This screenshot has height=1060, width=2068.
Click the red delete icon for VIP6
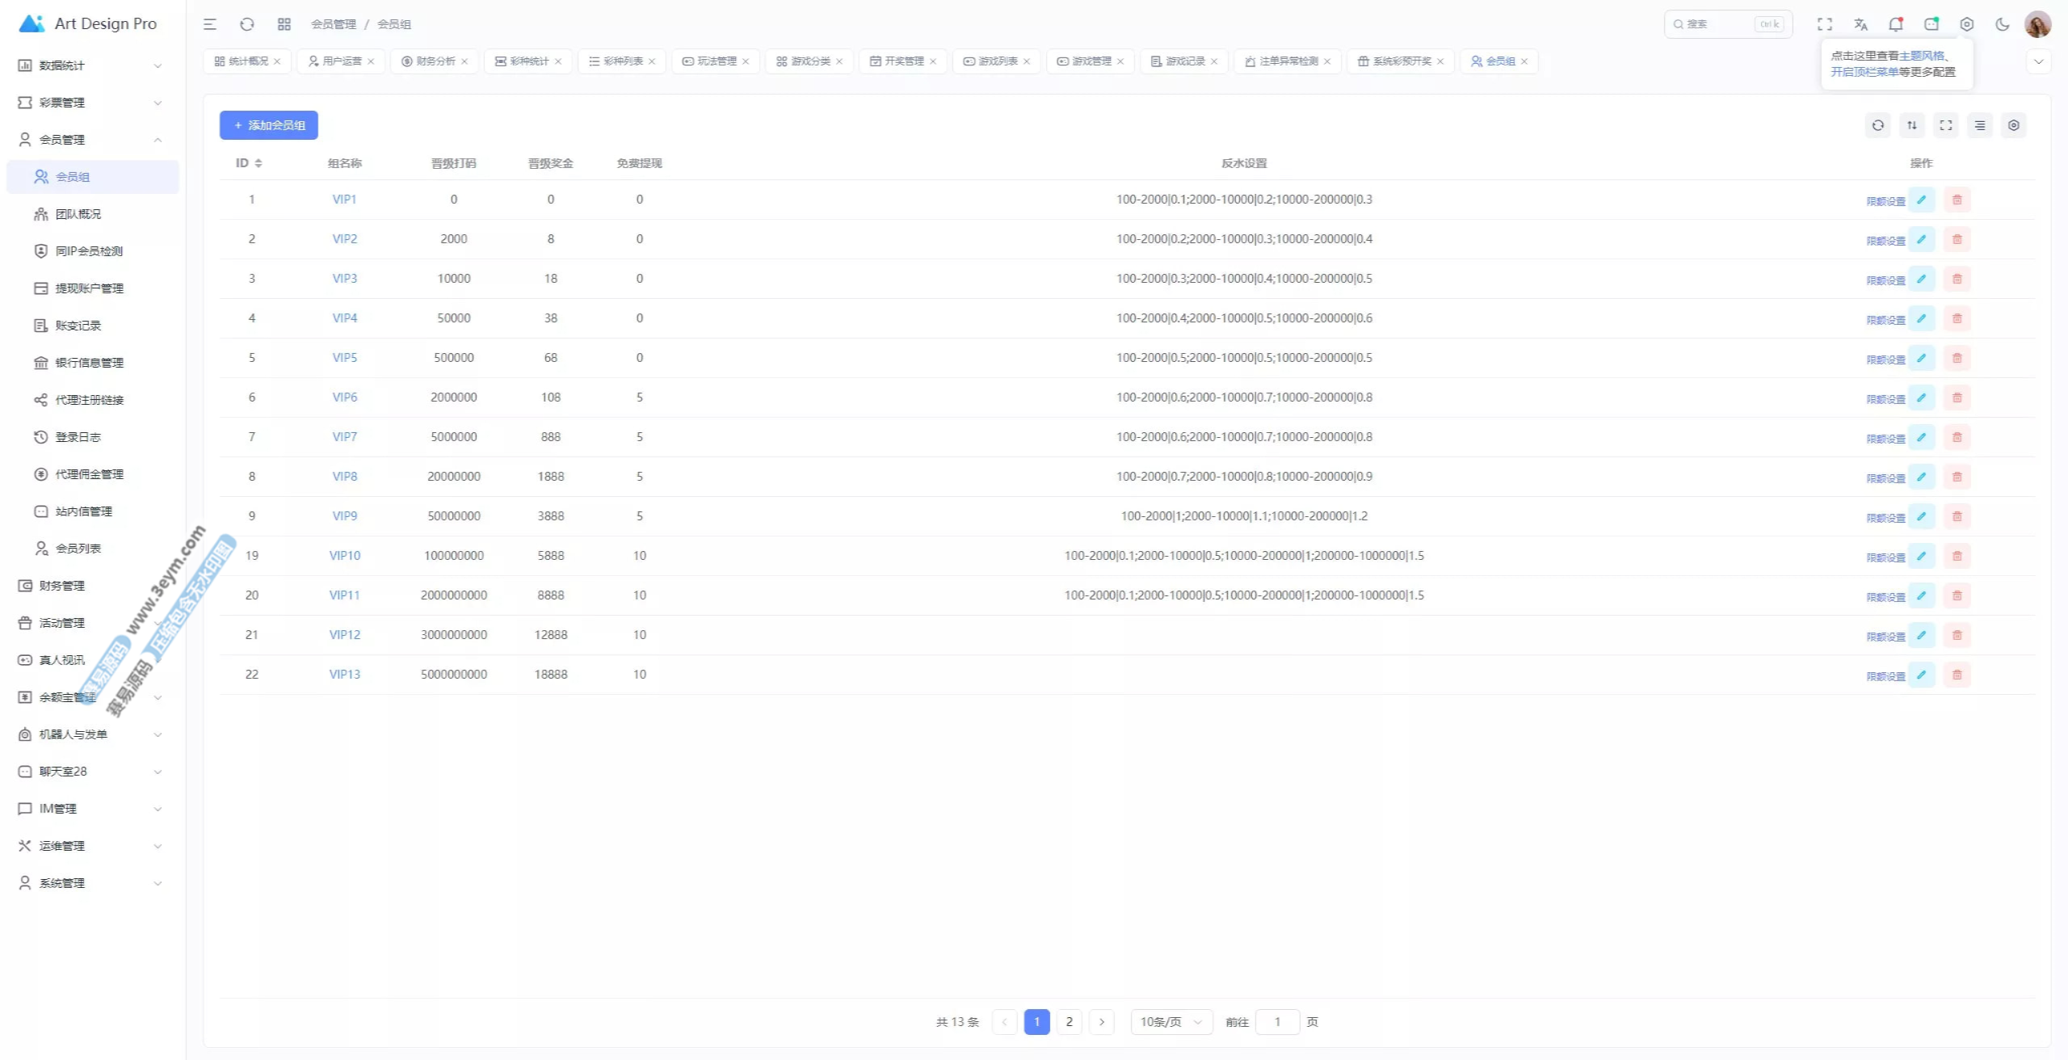1957,397
